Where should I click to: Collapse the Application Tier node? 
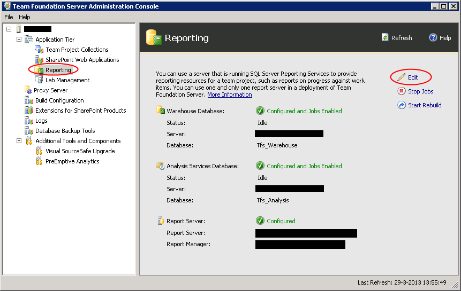pyautogui.click(x=19, y=40)
